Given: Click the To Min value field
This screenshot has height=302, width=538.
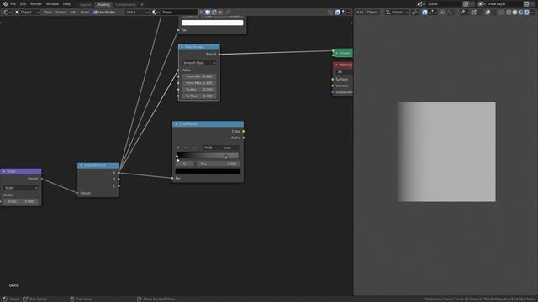Looking at the screenshot, I should [199, 90].
